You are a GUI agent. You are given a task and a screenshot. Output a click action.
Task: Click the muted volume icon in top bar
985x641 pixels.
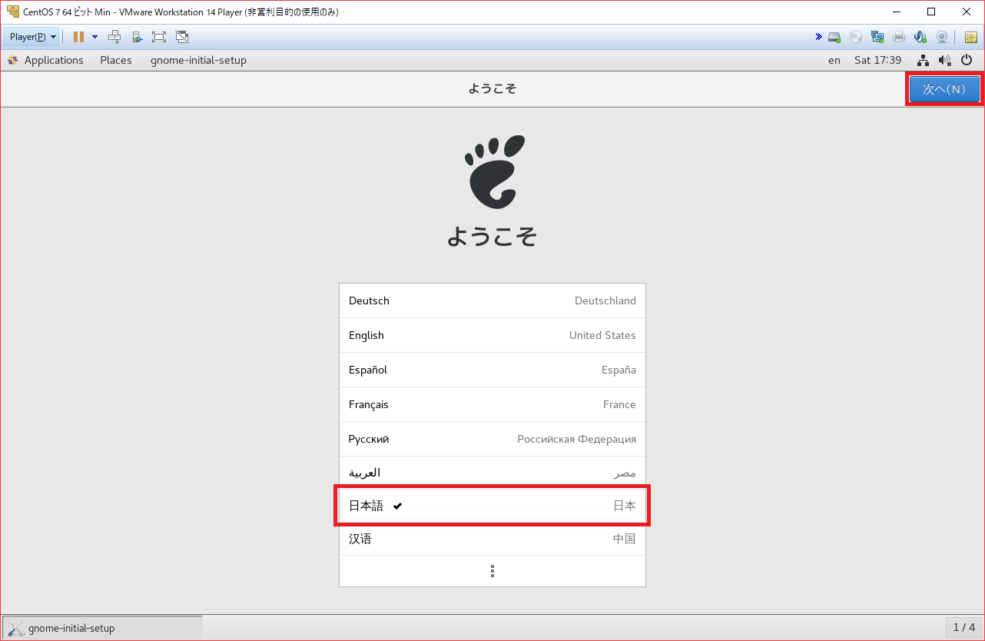[x=945, y=60]
